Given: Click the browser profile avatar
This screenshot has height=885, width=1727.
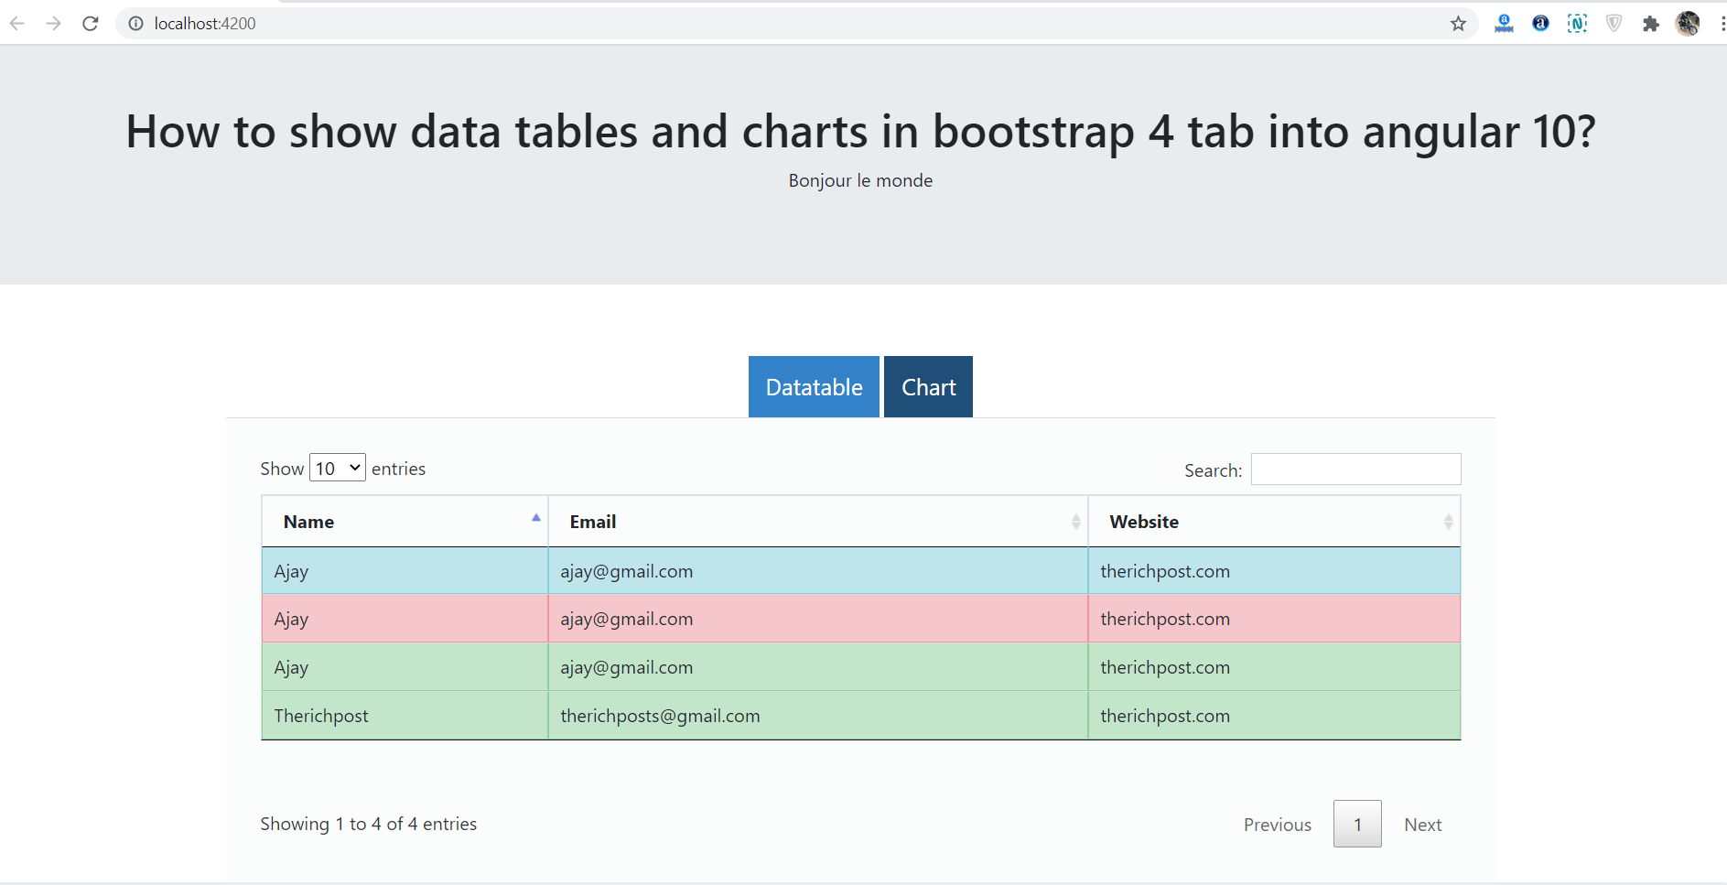Looking at the screenshot, I should [x=1687, y=24].
